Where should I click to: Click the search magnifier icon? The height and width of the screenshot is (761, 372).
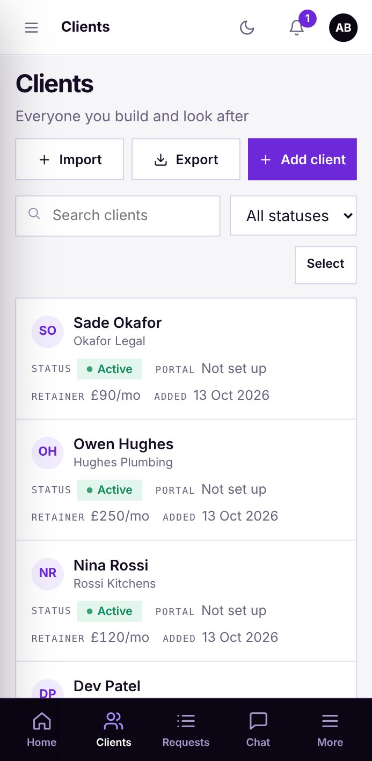click(34, 214)
